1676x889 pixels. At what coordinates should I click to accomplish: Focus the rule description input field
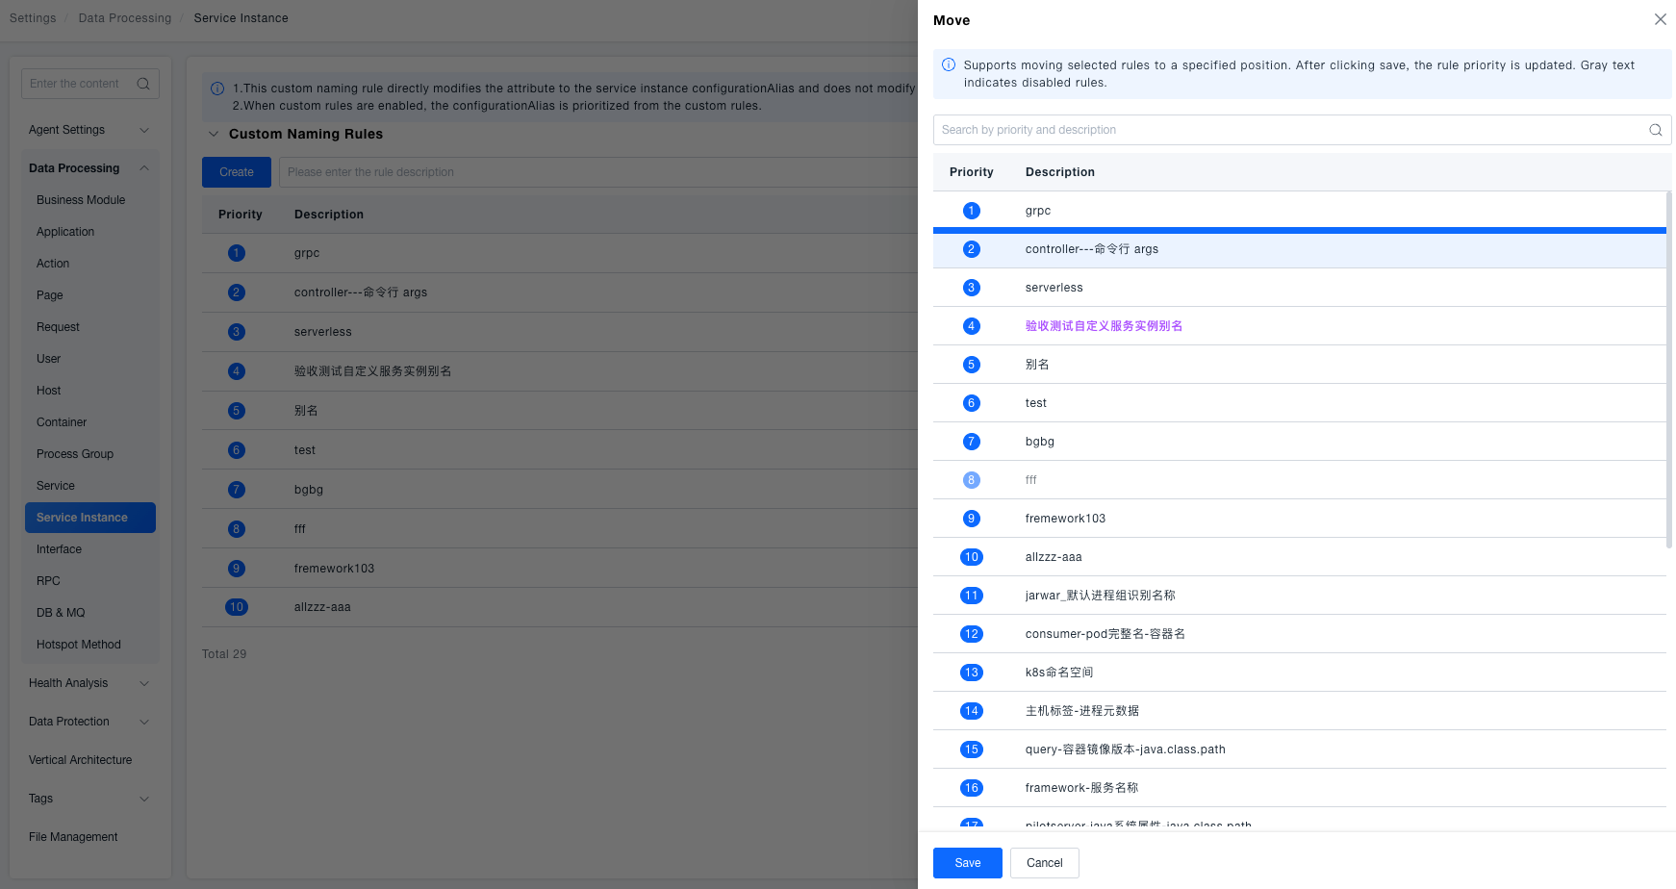coord(598,172)
